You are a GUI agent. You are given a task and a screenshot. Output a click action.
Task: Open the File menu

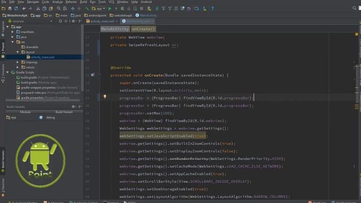pos(4,2)
